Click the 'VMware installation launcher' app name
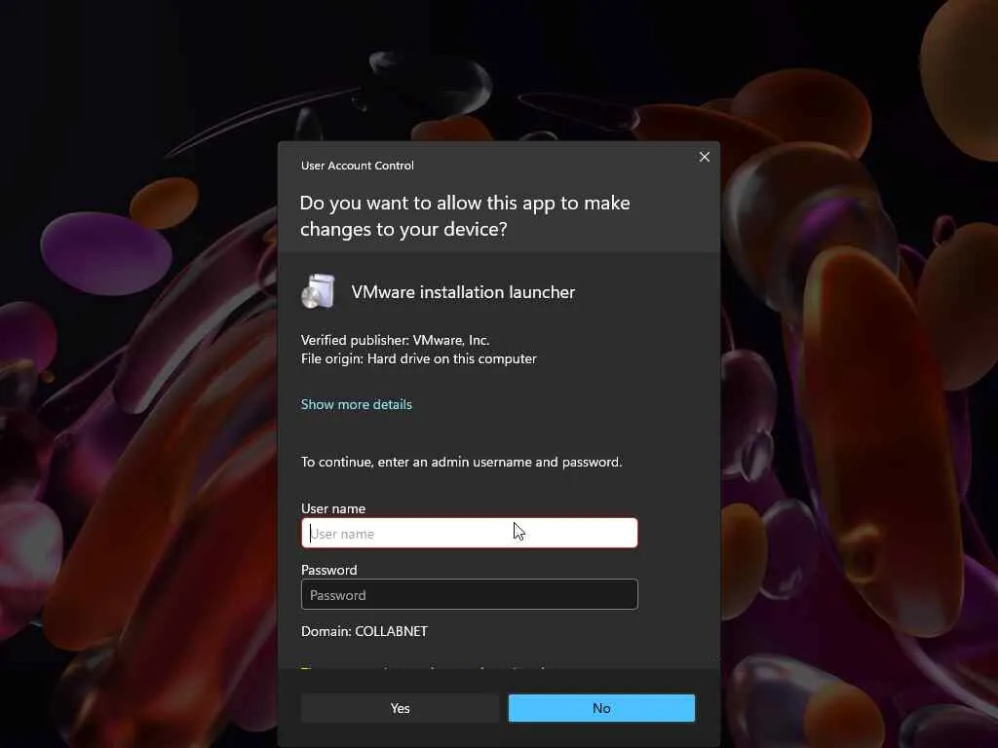 (463, 292)
